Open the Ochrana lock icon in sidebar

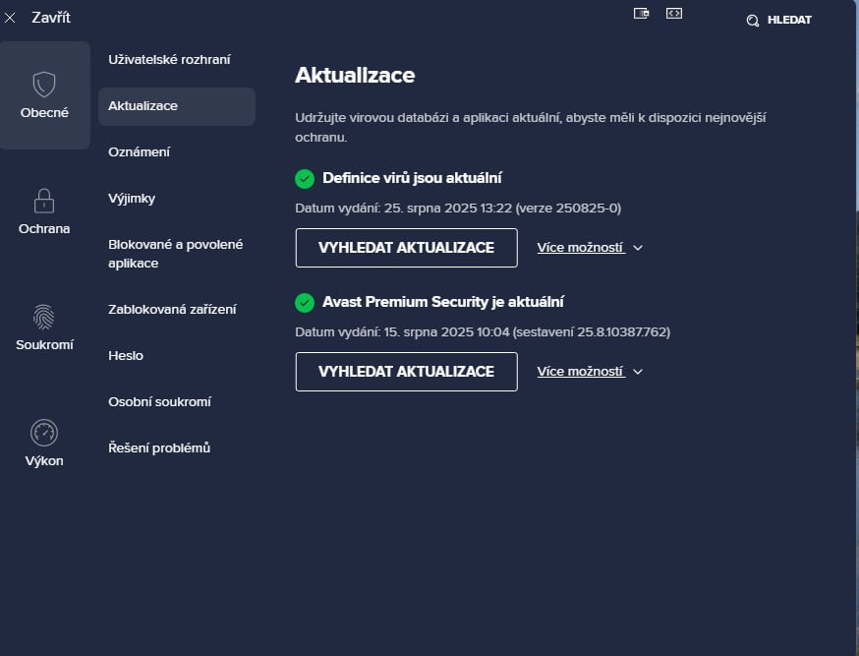43,200
